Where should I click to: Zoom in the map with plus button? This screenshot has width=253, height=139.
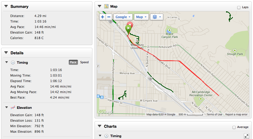pos(102,17)
